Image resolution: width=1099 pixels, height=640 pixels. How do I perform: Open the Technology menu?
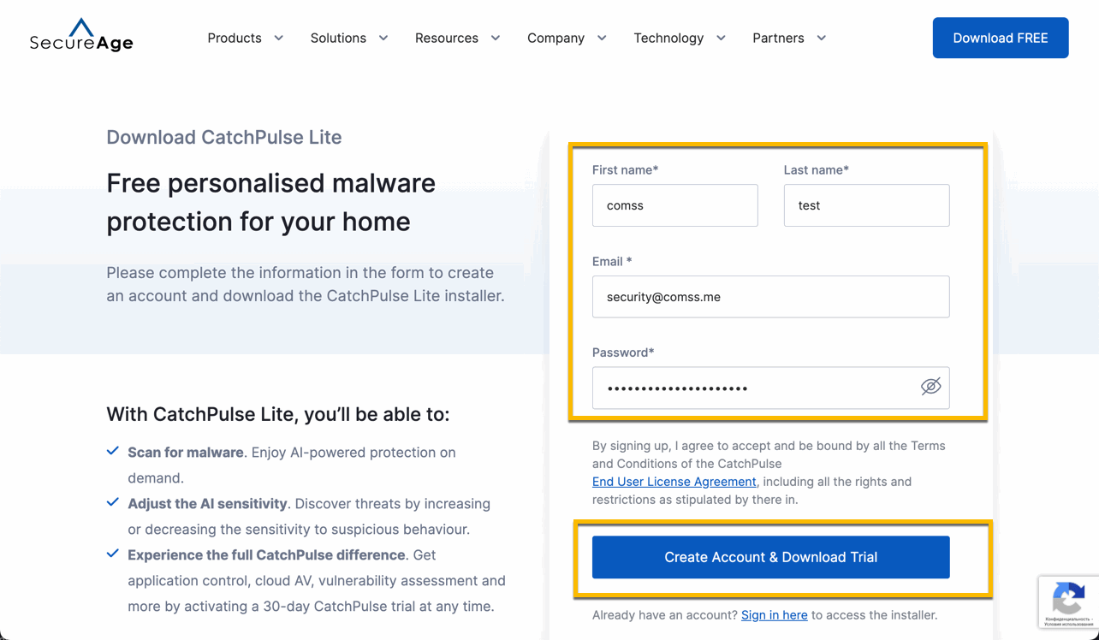click(668, 39)
